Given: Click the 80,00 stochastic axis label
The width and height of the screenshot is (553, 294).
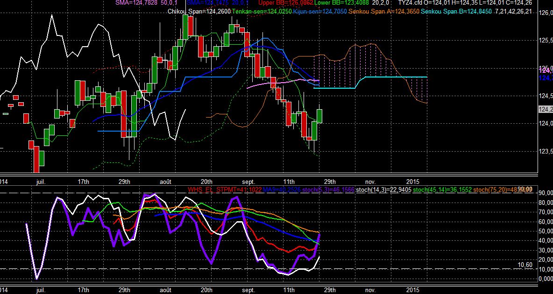Looking at the screenshot, I should (x=546, y=203).
